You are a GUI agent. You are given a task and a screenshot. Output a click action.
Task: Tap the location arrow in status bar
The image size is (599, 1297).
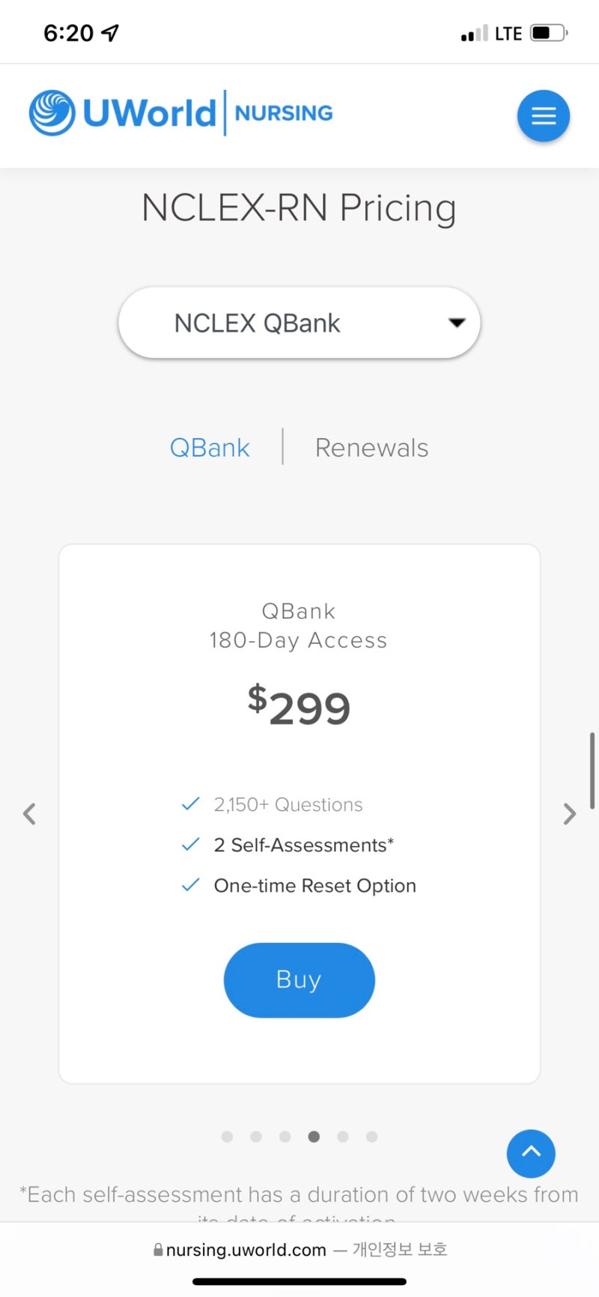tap(110, 33)
